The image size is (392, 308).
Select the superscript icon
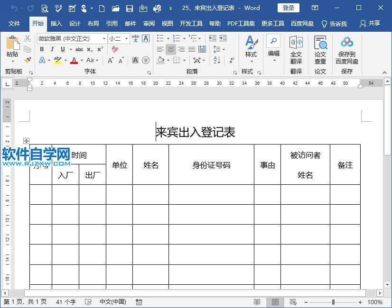point(100,49)
